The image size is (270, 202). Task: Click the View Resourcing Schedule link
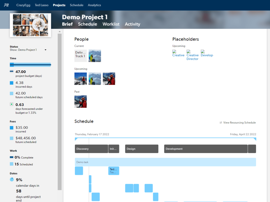click(239, 123)
